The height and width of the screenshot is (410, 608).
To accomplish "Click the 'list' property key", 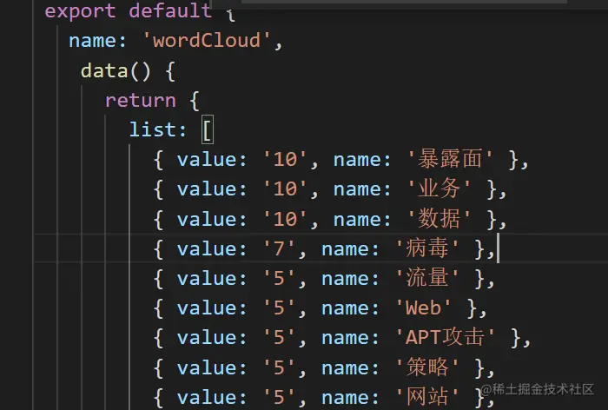I will [153, 129].
